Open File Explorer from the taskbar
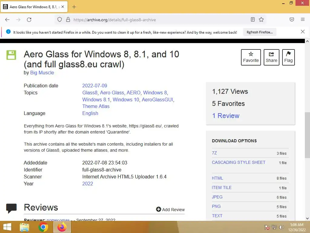This screenshot has height=233, width=310. pyautogui.click(x=25, y=227)
